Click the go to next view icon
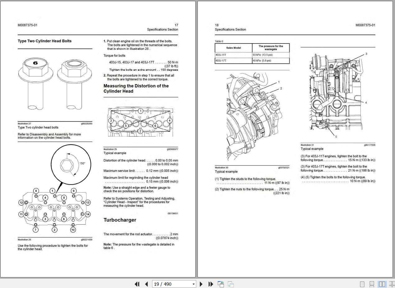This screenshot has height=288, width=395. coord(231,284)
